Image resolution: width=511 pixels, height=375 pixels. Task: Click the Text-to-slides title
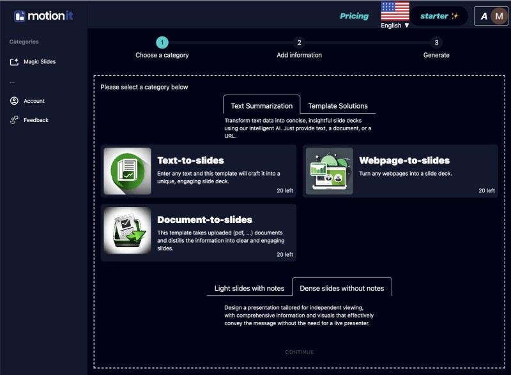pyautogui.click(x=190, y=160)
